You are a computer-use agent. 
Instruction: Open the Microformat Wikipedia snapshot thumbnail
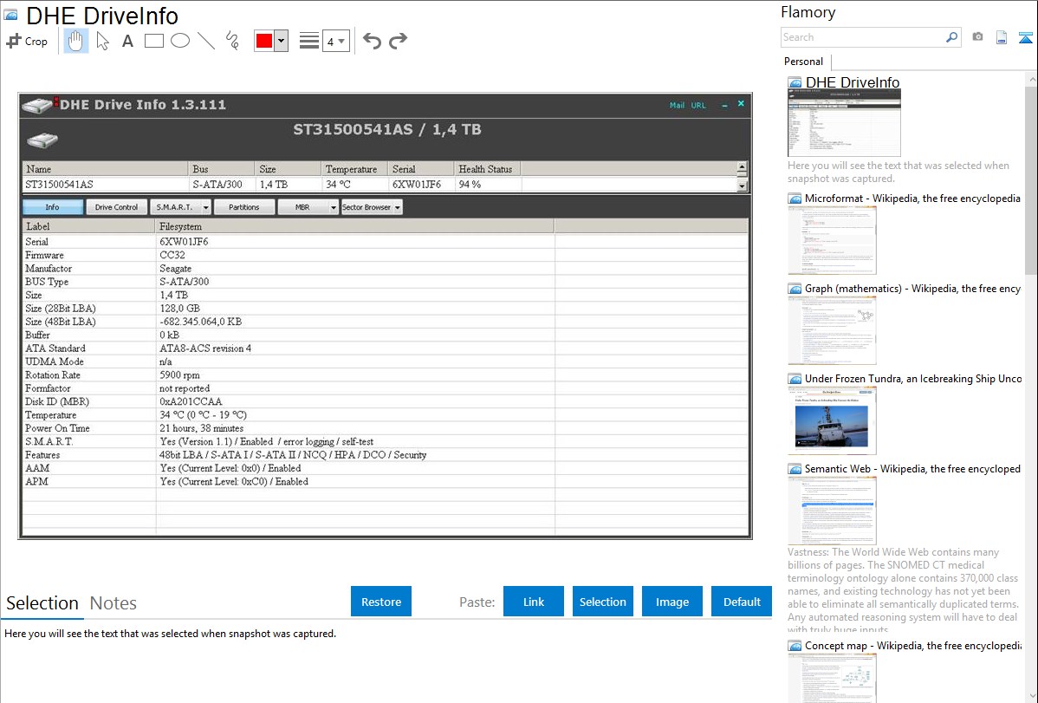pos(832,240)
